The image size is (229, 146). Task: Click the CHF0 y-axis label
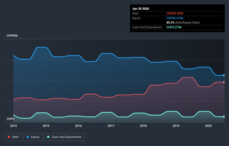pos(11,119)
